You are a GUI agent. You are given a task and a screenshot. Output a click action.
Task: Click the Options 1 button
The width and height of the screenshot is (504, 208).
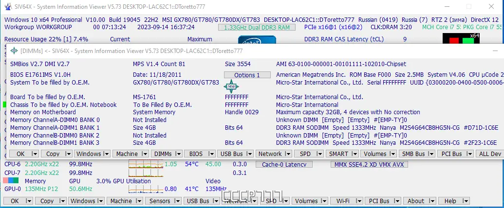247,75
